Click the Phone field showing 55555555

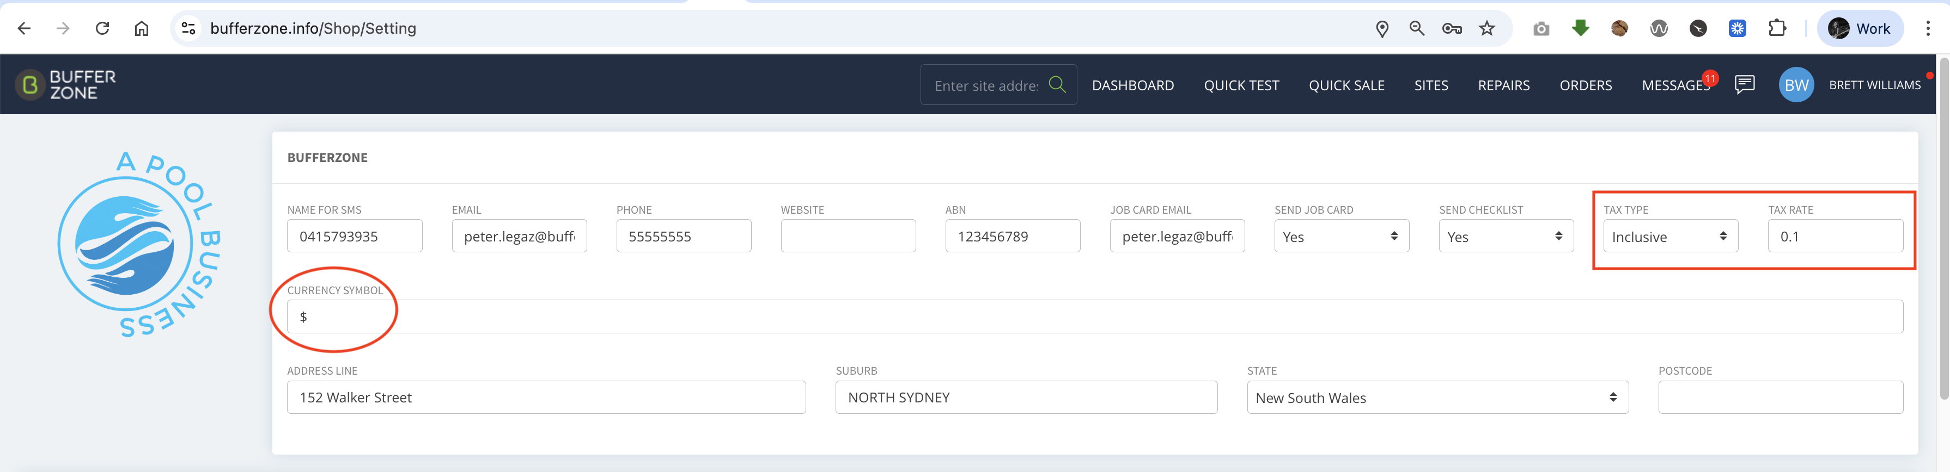(x=683, y=237)
